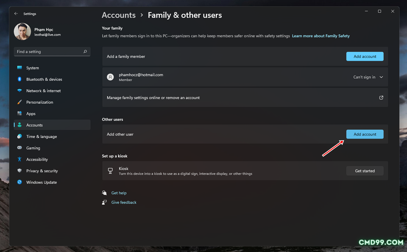The width and height of the screenshot is (407, 252).
Task: Click the back arrow in Settings
Action: (16, 14)
